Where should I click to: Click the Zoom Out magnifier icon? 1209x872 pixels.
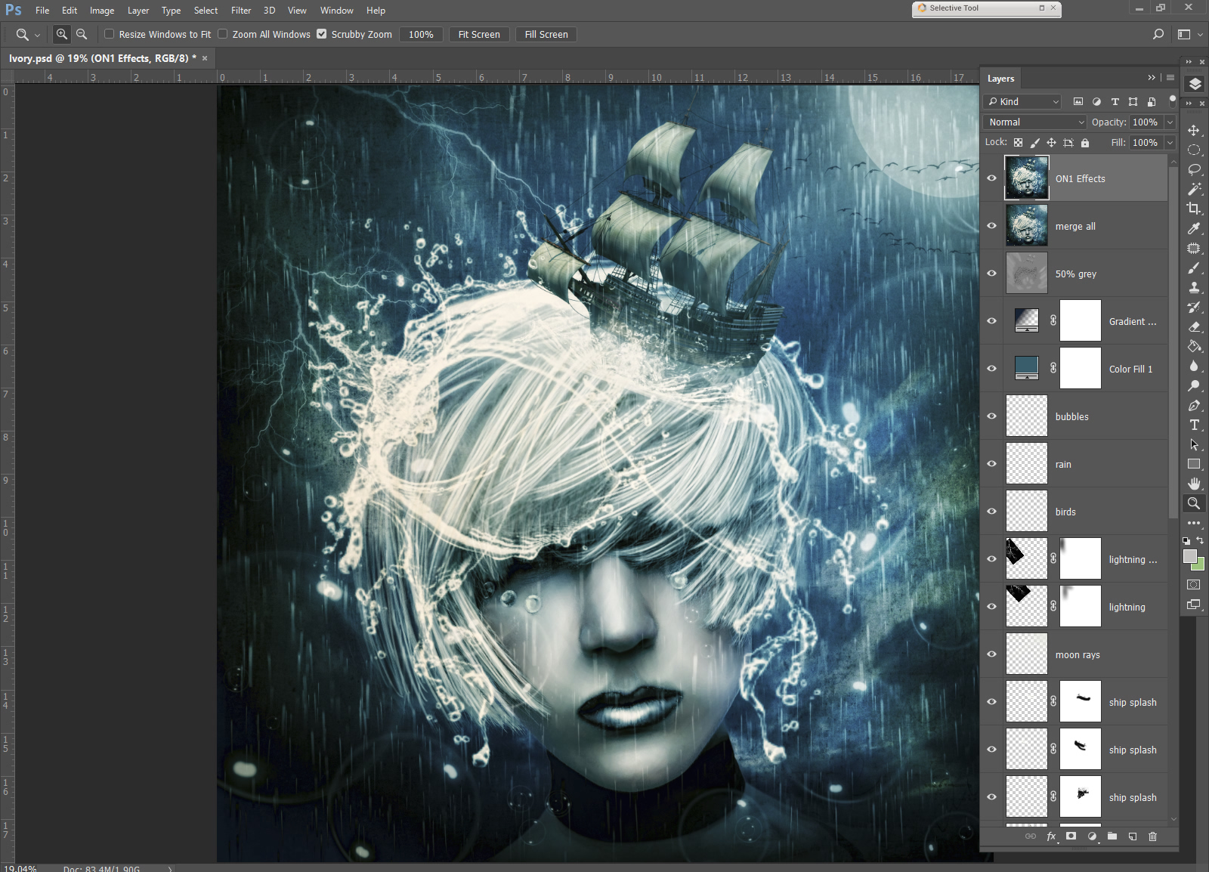pos(82,35)
